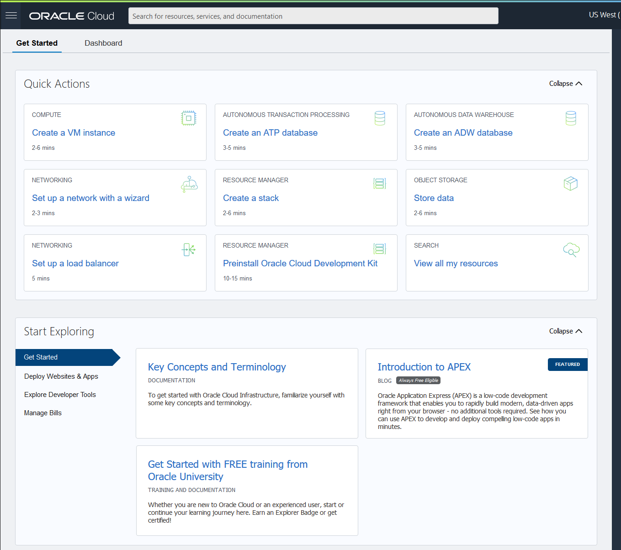Click the network wizard cloud icon
621x550 pixels.
(189, 184)
